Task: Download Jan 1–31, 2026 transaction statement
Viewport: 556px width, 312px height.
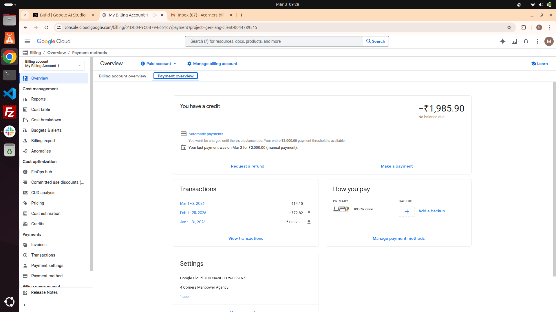Action: tap(309, 222)
